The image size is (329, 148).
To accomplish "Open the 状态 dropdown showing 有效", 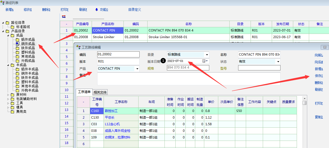I will click(278, 62).
